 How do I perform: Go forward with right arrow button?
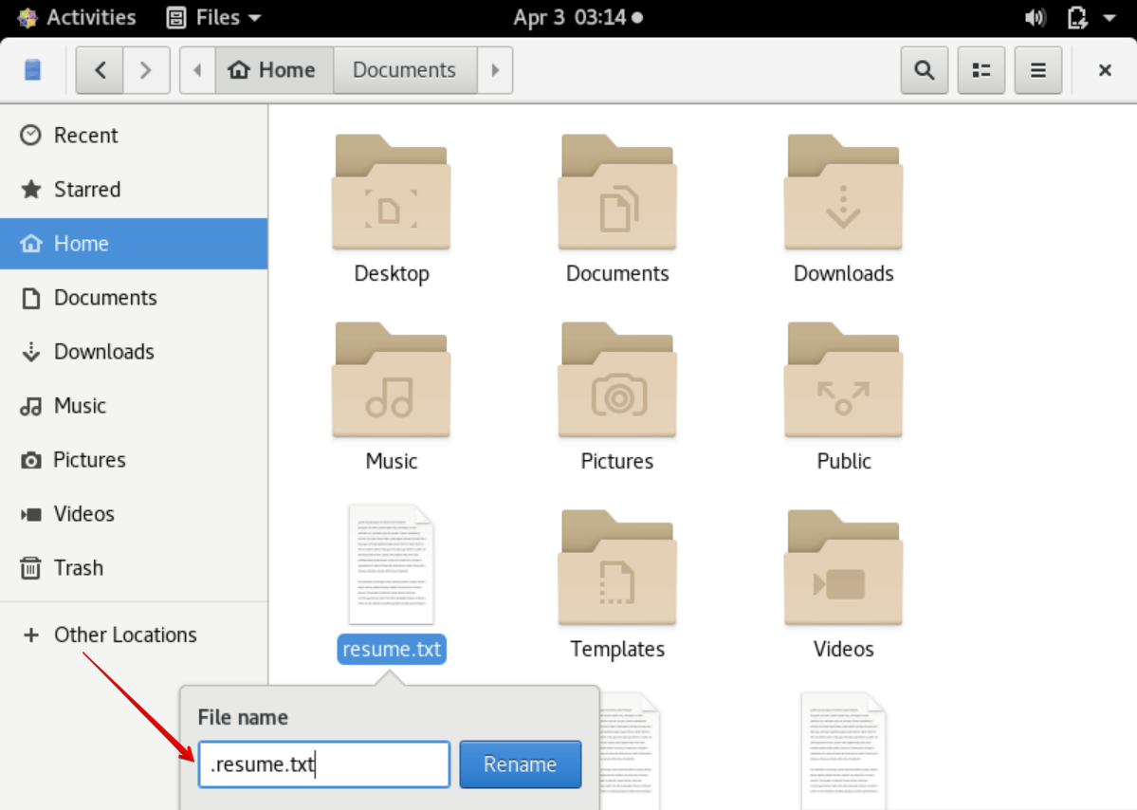click(x=146, y=70)
